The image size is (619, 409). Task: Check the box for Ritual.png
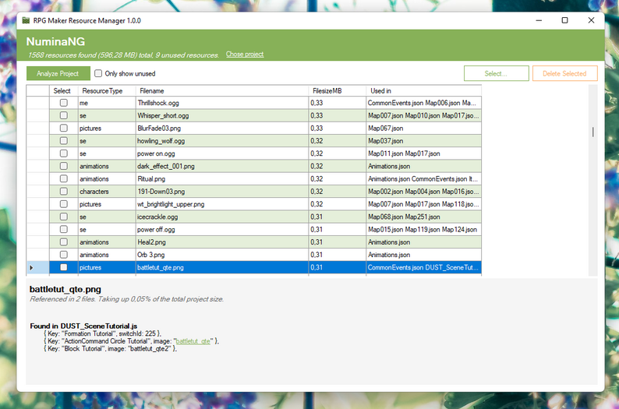(x=64, y=178)
